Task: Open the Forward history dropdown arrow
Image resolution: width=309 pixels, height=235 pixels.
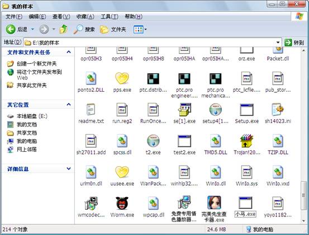Action: click(x=54, y=29)
